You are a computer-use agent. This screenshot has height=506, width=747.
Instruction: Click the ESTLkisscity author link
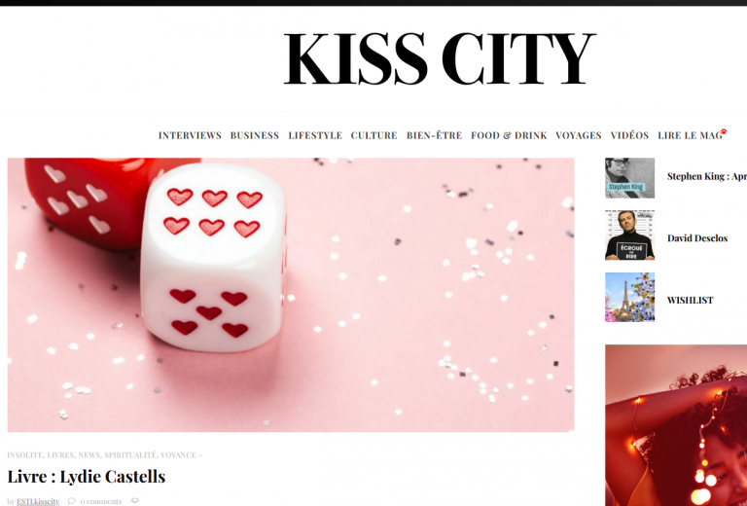pos(38,501)
